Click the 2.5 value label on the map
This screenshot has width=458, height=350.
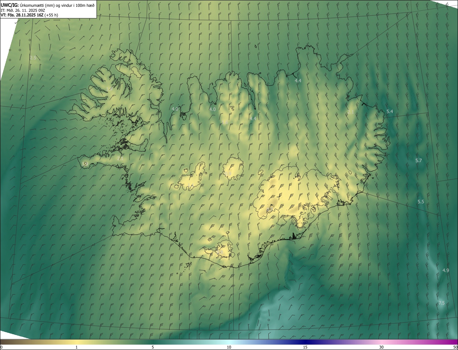tap(33, 58)
